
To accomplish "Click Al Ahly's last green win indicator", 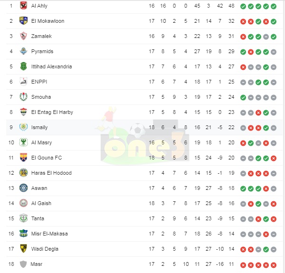I will pos(274,6).
